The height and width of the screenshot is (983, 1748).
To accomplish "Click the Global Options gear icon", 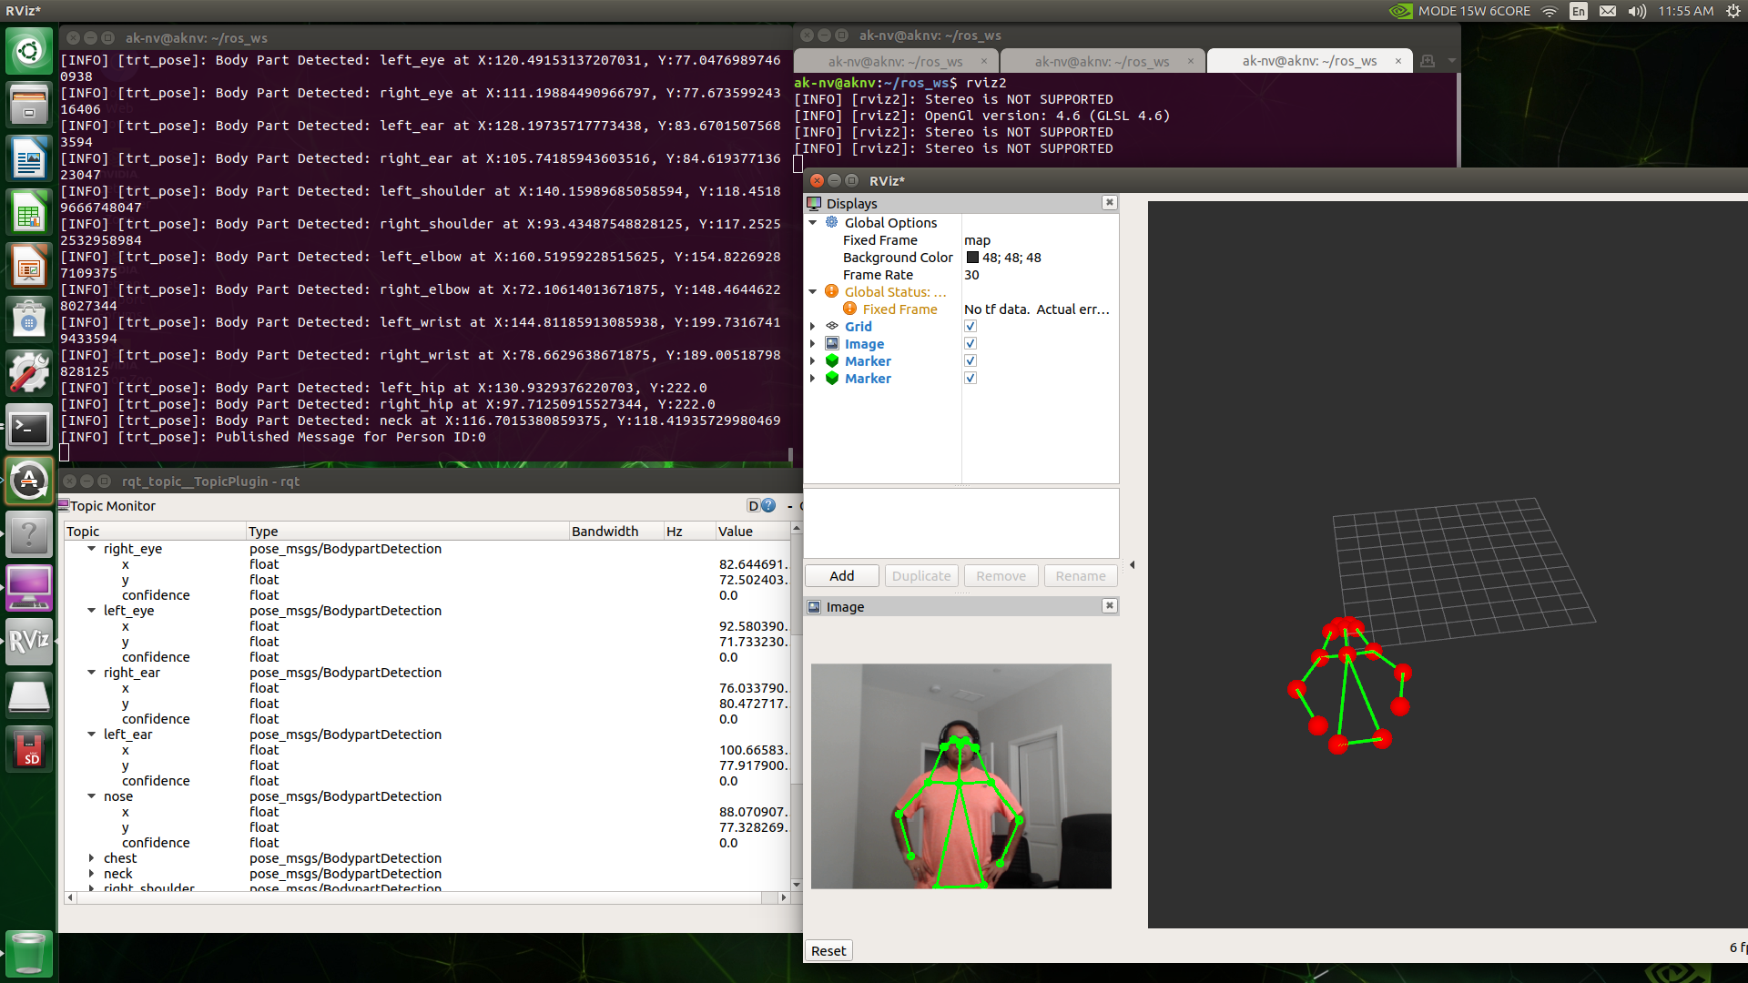I will (x=831, y=222).
